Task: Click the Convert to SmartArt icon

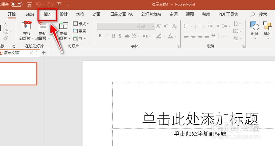Action: point(236,38)
